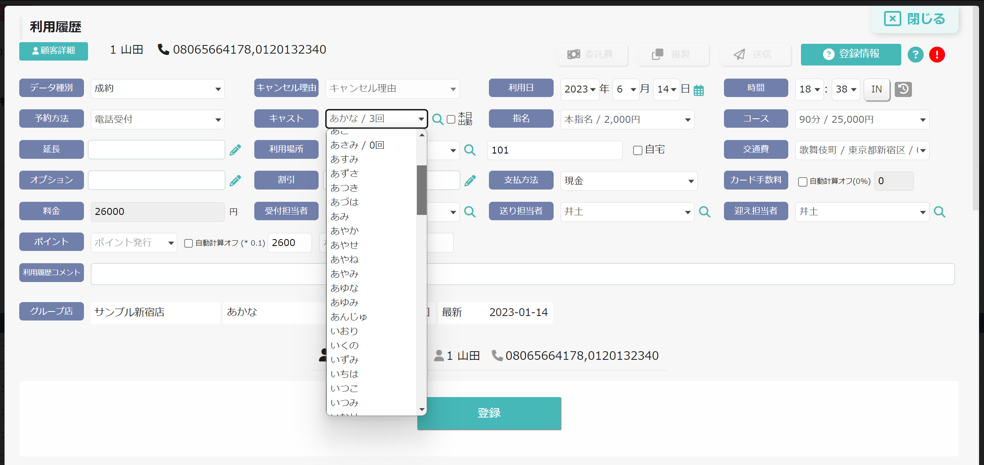Expand the 支払方法 dropdown showing 現金
984x465 pixels.
pos(629,181)
